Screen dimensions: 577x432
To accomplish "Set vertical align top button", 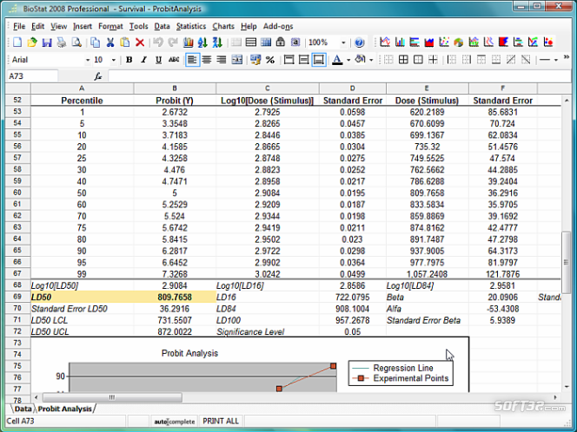I will tap(288, 60).
